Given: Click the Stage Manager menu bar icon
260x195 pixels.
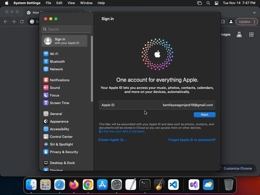Looking at the screenshot, I should pos(199,3).
